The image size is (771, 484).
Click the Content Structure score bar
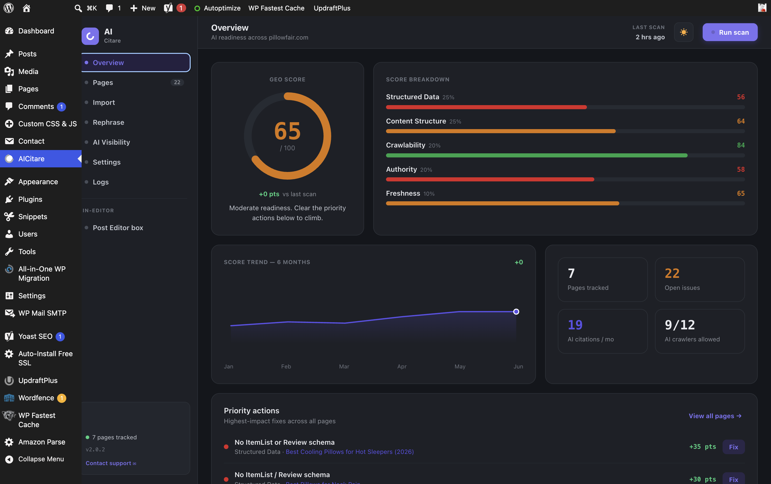pos(565,131)
